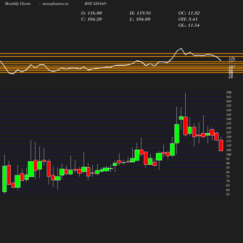This screenshot has height=243, width=243.
Task: Click the 140 price axis label
Action: [x=228, y=119]
